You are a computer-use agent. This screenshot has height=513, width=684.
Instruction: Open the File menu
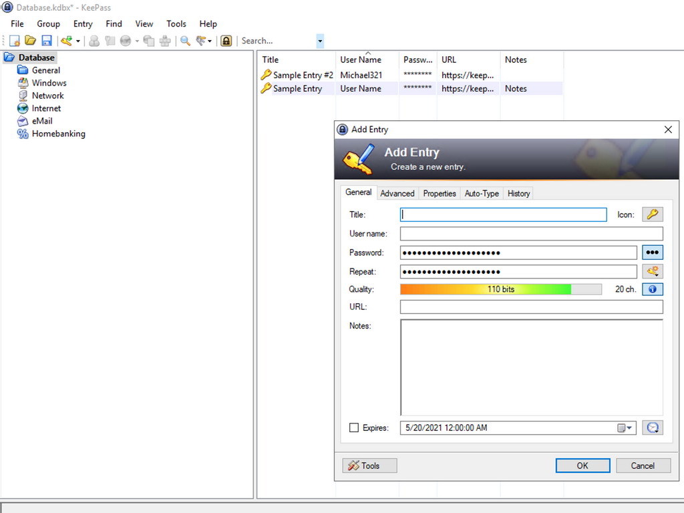click(17, 24)
